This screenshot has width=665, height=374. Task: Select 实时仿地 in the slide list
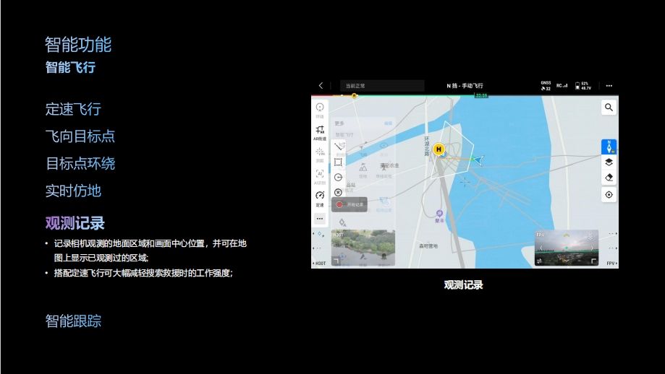click(73, 191)
